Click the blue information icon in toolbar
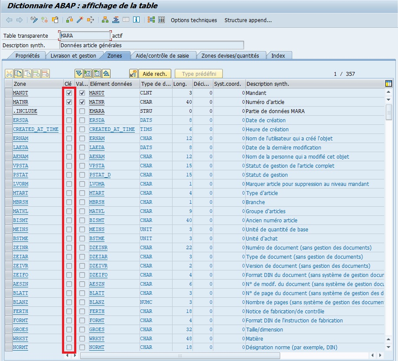This screenshot has height=361, width=398. pos(137,20)
